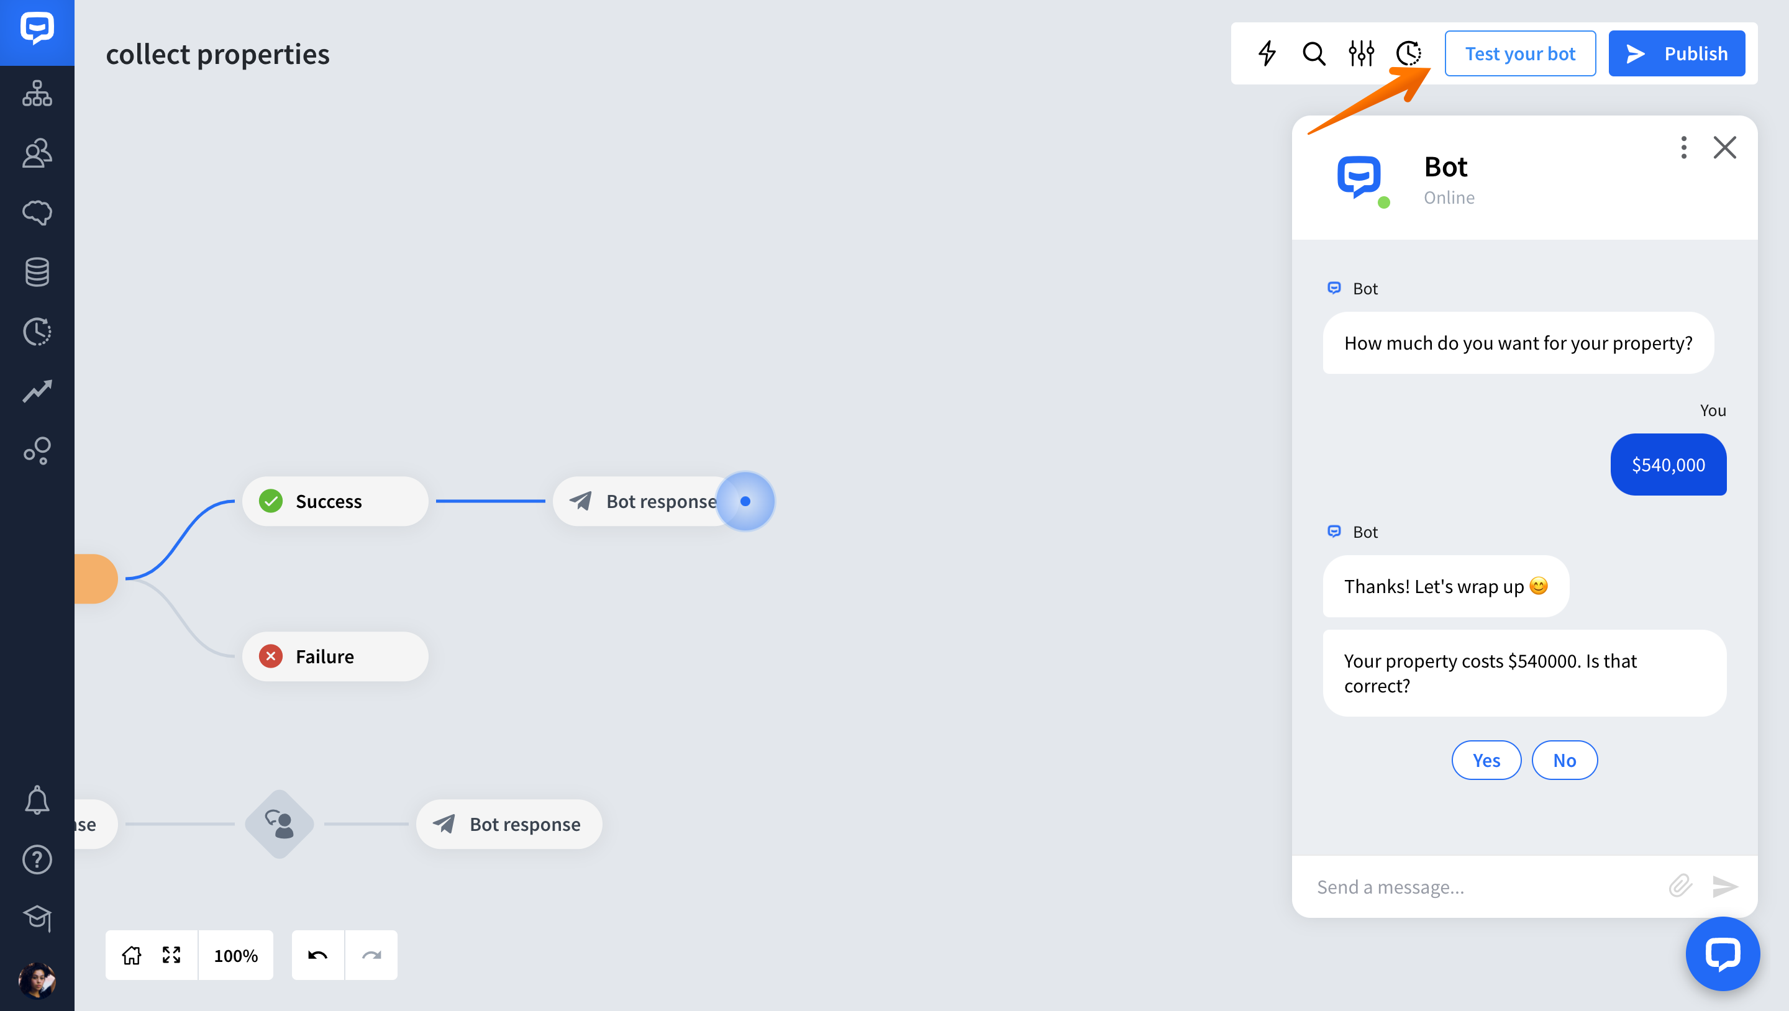The image size is (1789, 1011).
Task: Open the user profile avatar
Action: (x=37, y=980)
